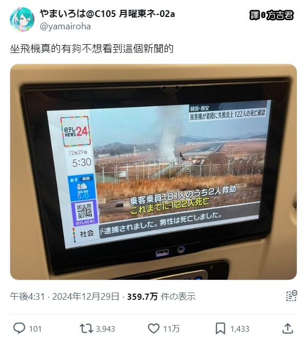The height and width of the screenshot is (343, 307).
Task: Open the reader view icon beside views
Action: [292, 296]
